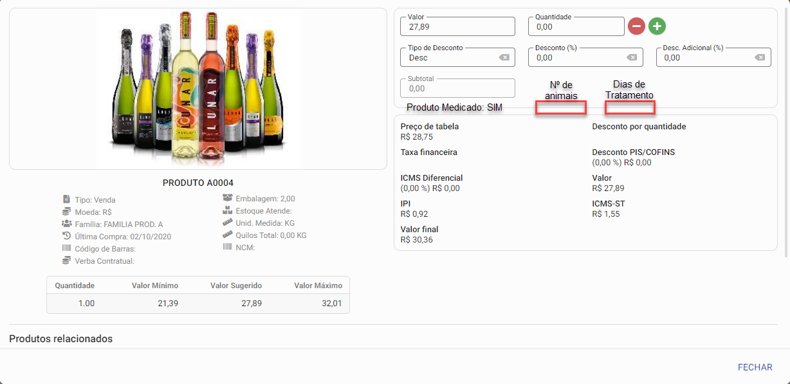Click the ICMS Diferencial label
Viewport: 790px width, 384px height.
coord(432,178)
